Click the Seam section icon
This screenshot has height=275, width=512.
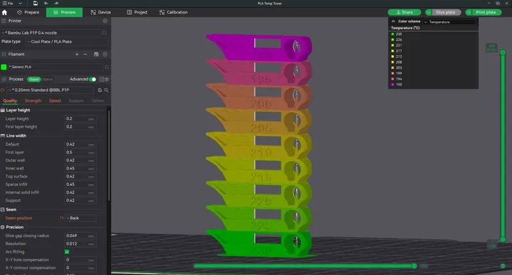coord(3,210)
